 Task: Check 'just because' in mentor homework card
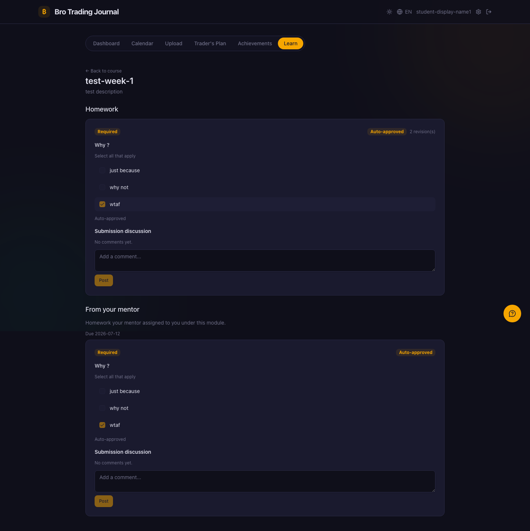102,391
